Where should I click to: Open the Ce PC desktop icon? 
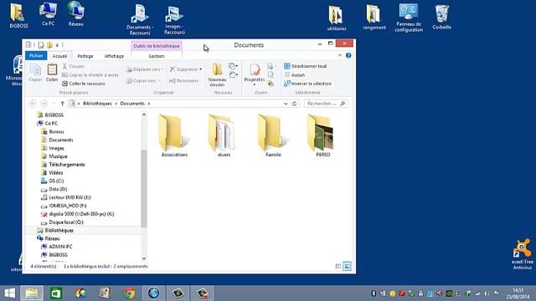point(48,13)
